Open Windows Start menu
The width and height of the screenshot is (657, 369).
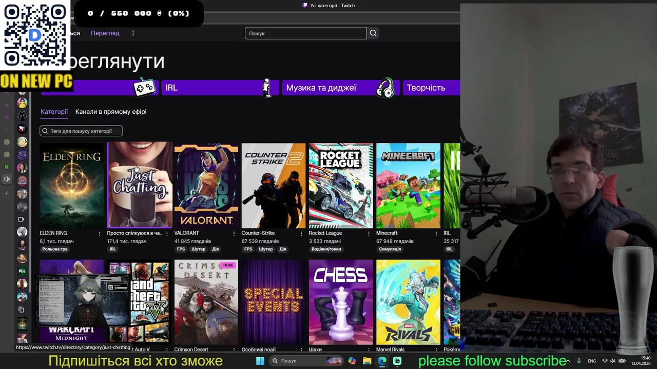tap(260, 361)
